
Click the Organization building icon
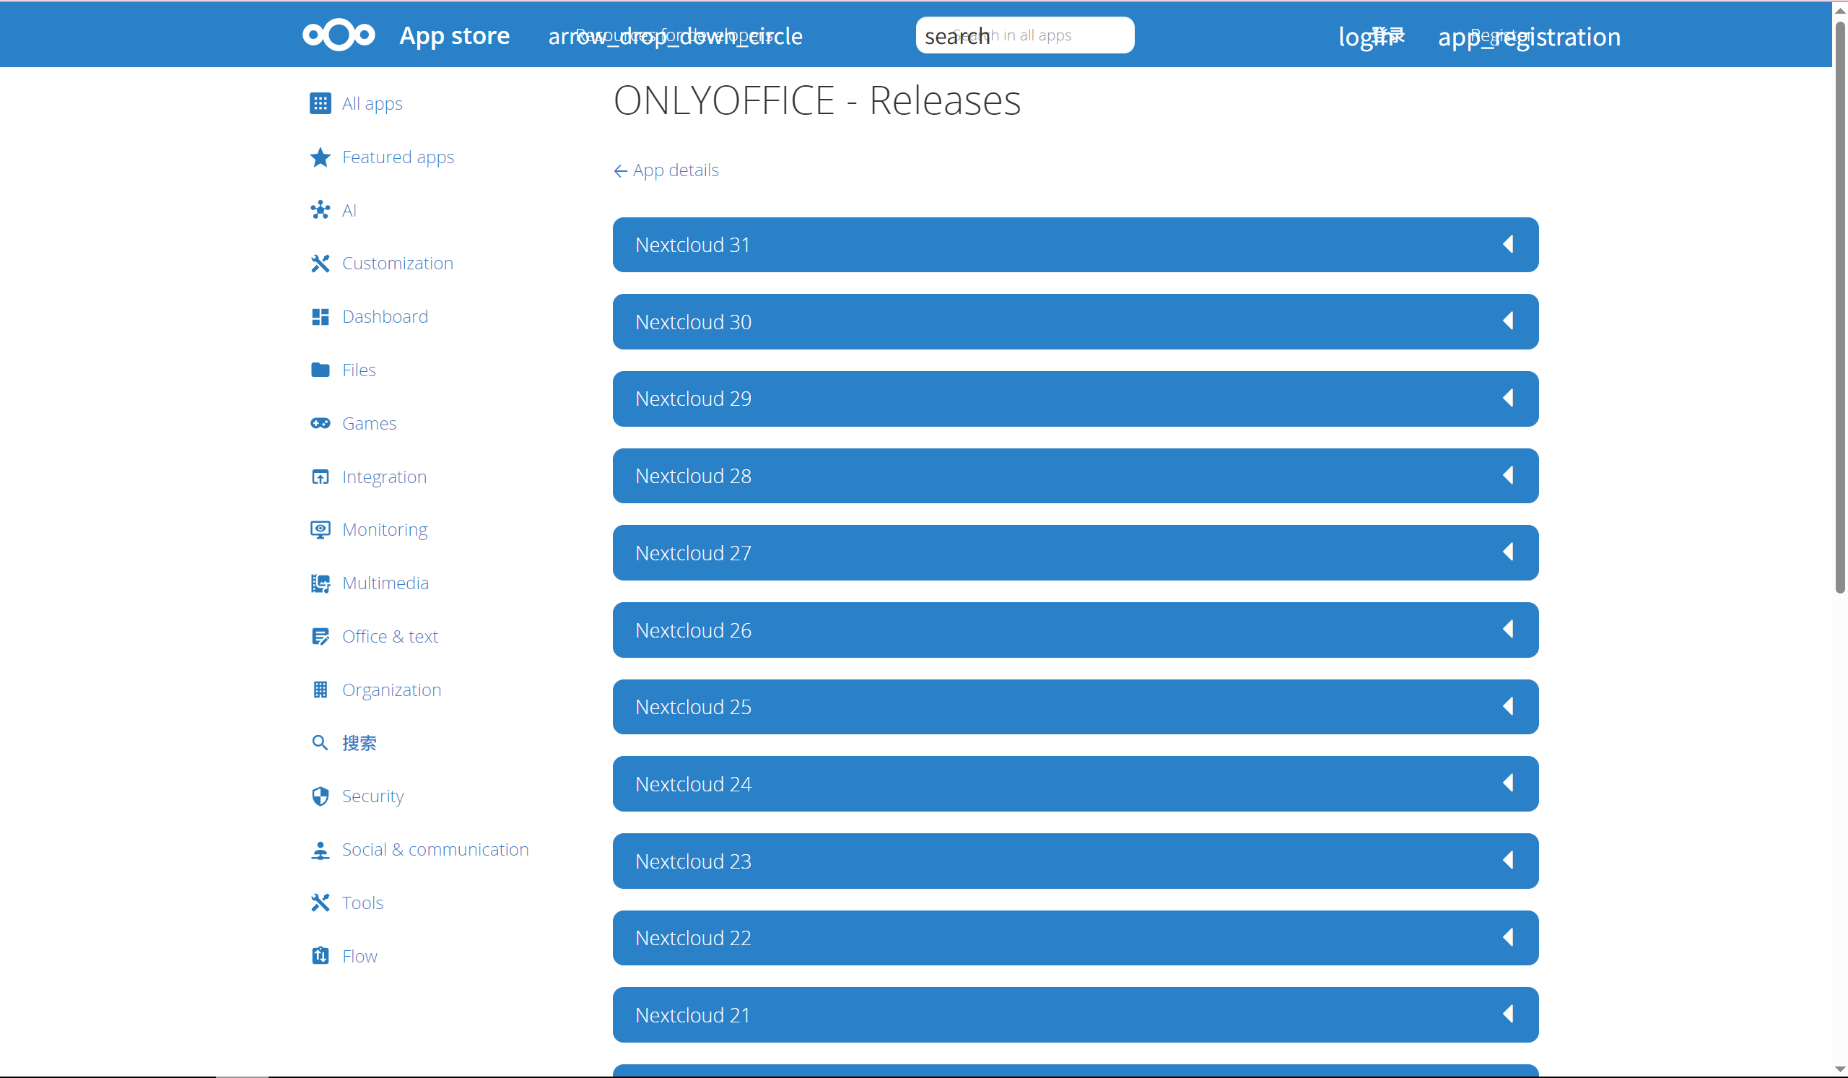[320, 690]
